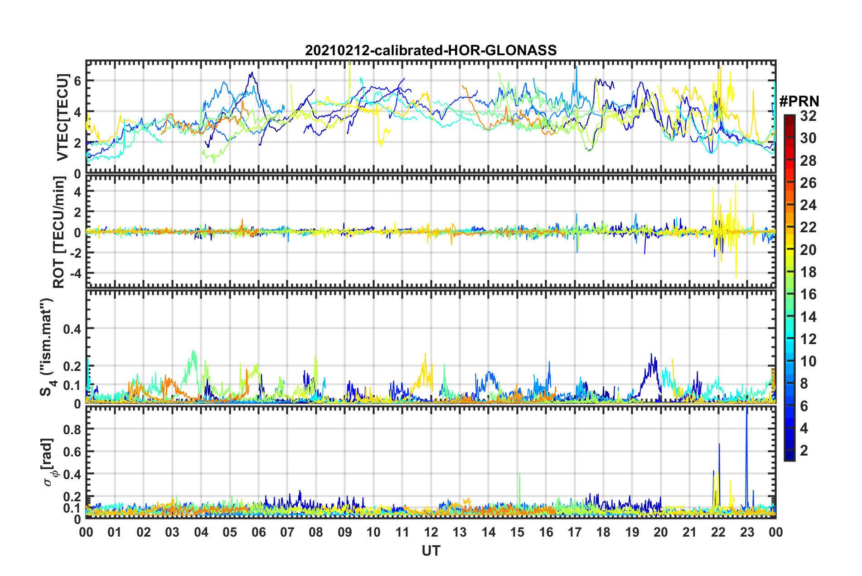Click UT axis tick label 04
The image size is (862, 576).
pyautogui.click(x=201, y=532)
